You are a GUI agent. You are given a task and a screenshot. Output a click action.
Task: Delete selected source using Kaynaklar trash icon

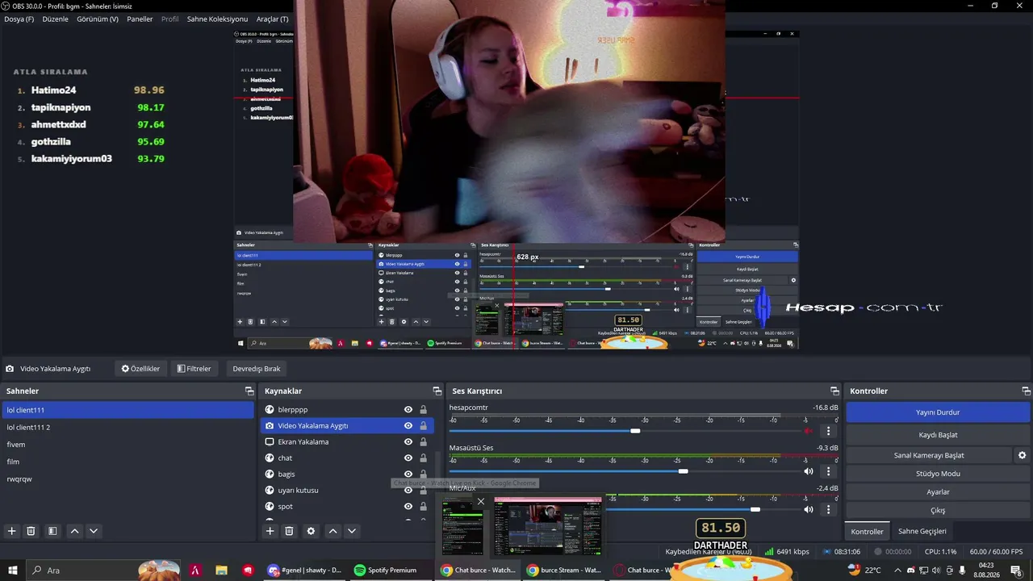289,531
